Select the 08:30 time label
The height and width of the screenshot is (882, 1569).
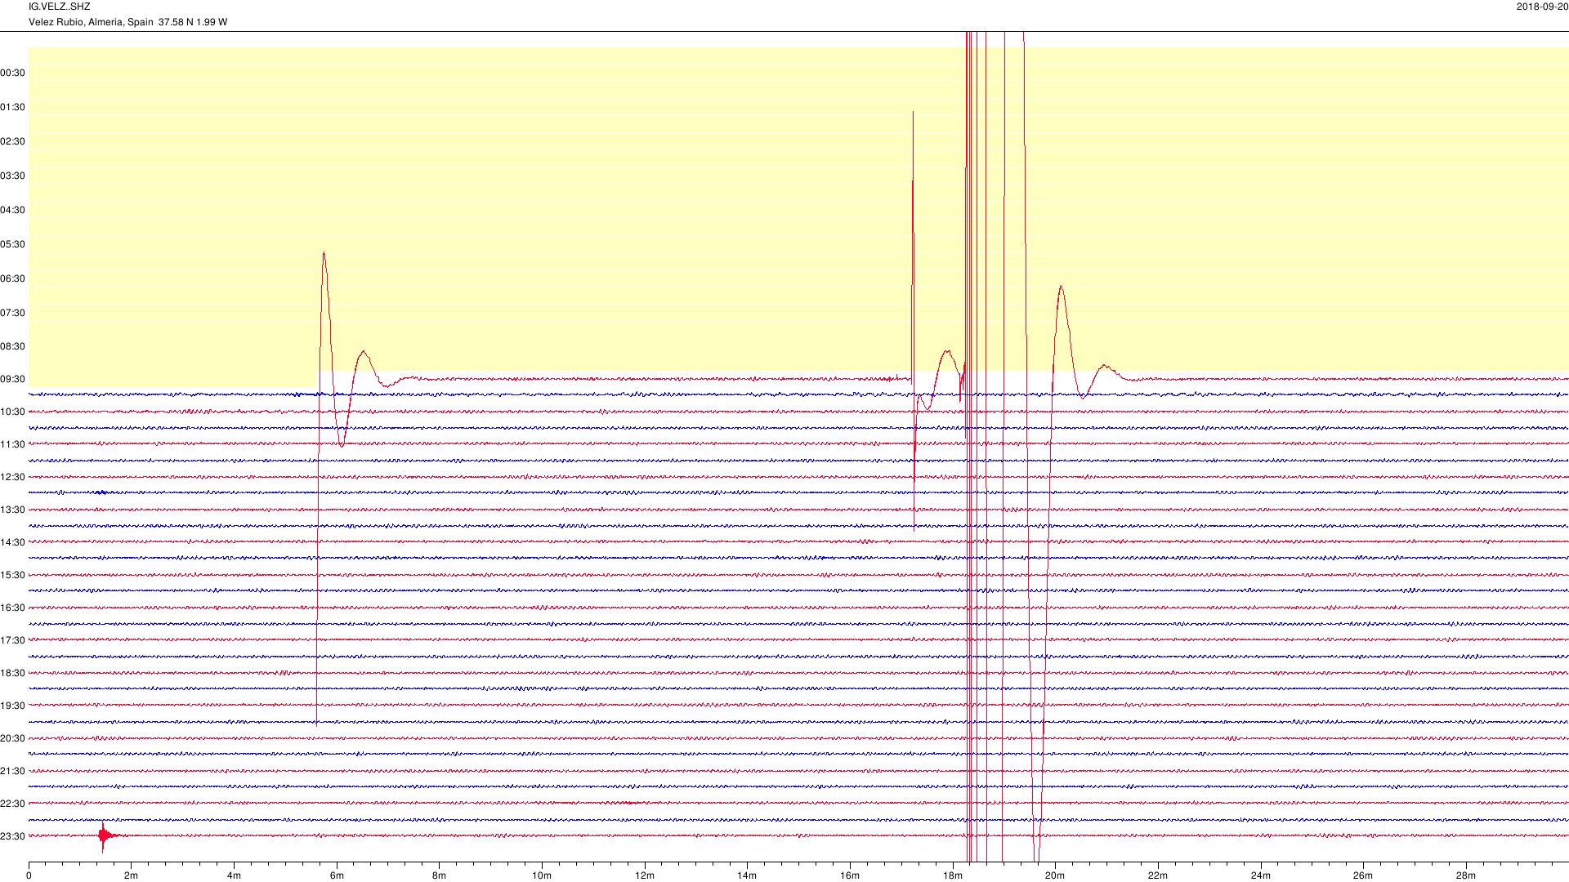pyautogui.click(x=12, y=346)
